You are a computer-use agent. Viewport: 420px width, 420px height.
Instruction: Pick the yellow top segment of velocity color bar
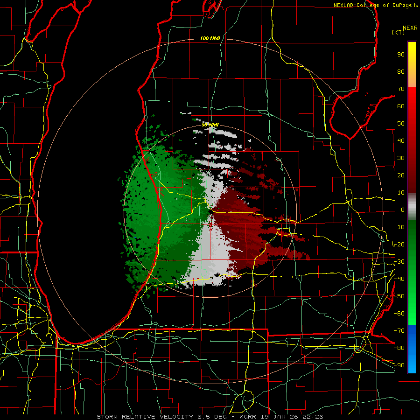(x=412, y=64)
